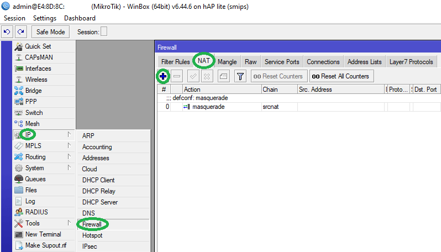Screen dimensions: 441x252
Task: Select Cloud in the IP submenu
Action: click(x=113, y=169)
